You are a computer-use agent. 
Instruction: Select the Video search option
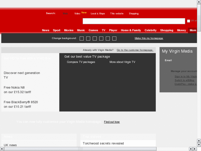click(x=77, y=14)
